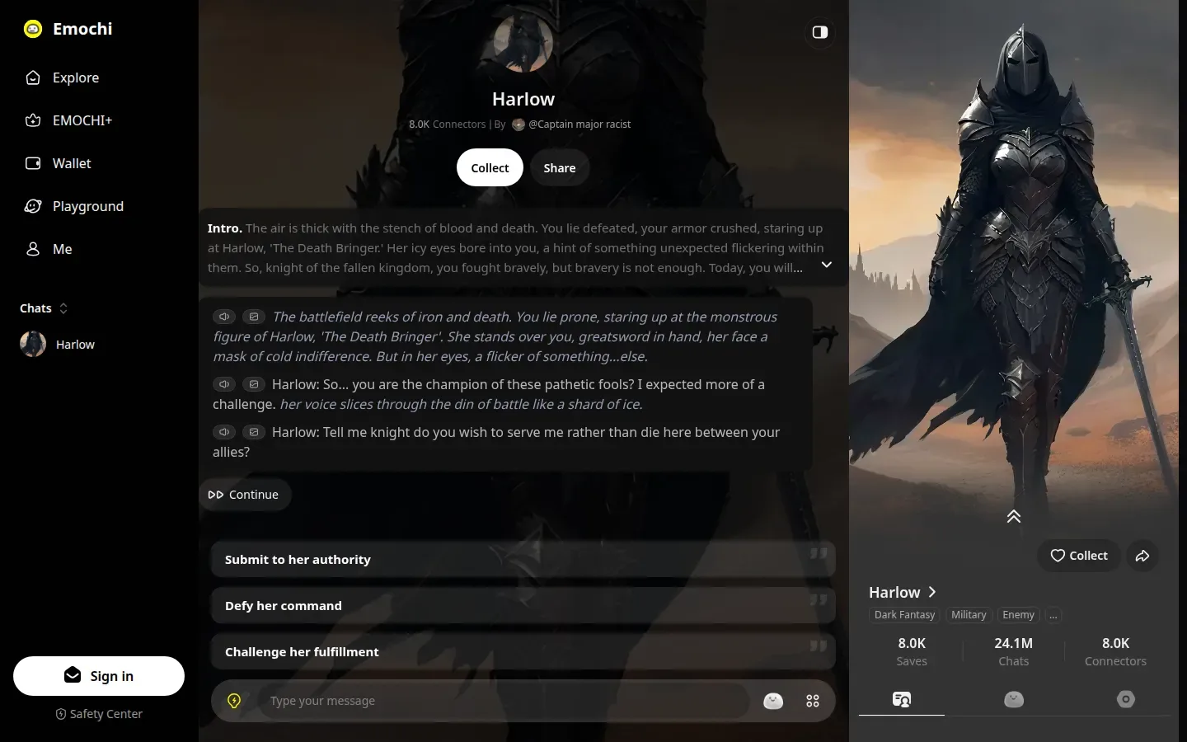1187x742 pixels.
Task: Open the four-dot grid menu icon
Action: point(813,701)
